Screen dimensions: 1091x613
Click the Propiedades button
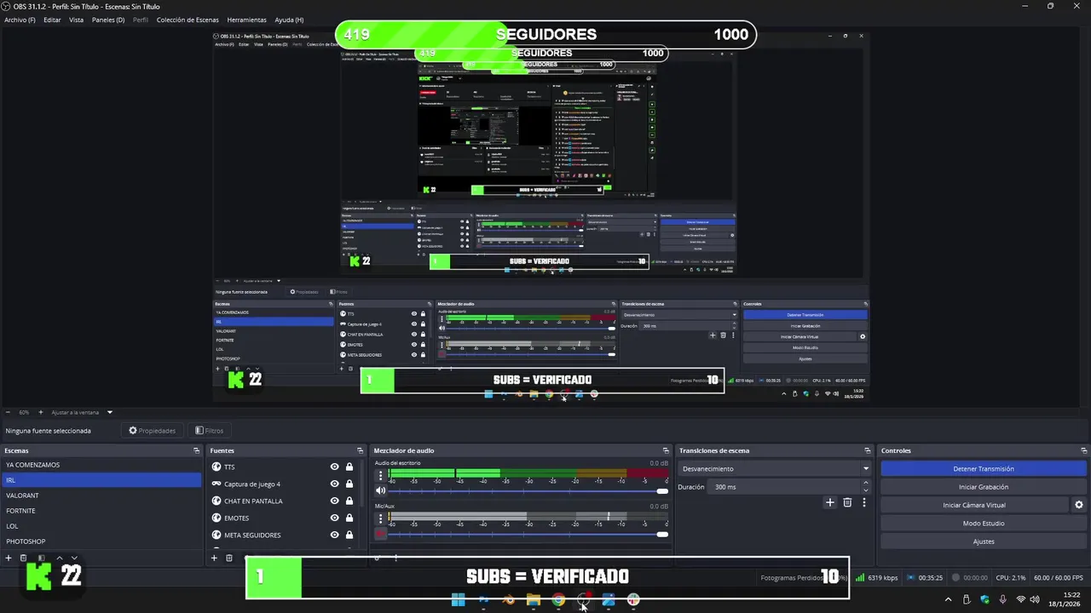tap(152, 431)
